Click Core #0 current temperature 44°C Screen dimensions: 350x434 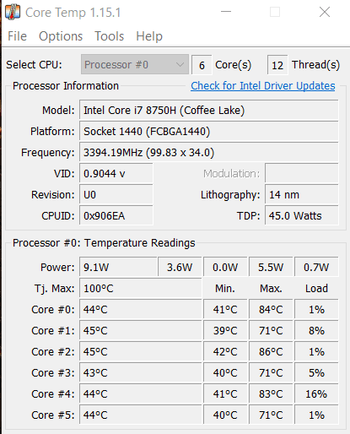click(x=141, y=310)
